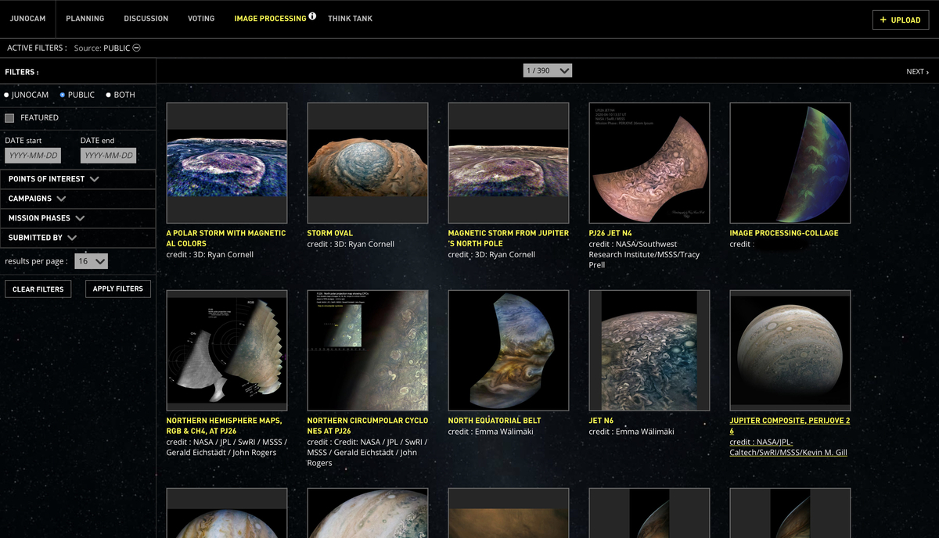This screenshot has height=538, width=939.
Task: Select the PUBLIC source radio button
Action: 63,95
